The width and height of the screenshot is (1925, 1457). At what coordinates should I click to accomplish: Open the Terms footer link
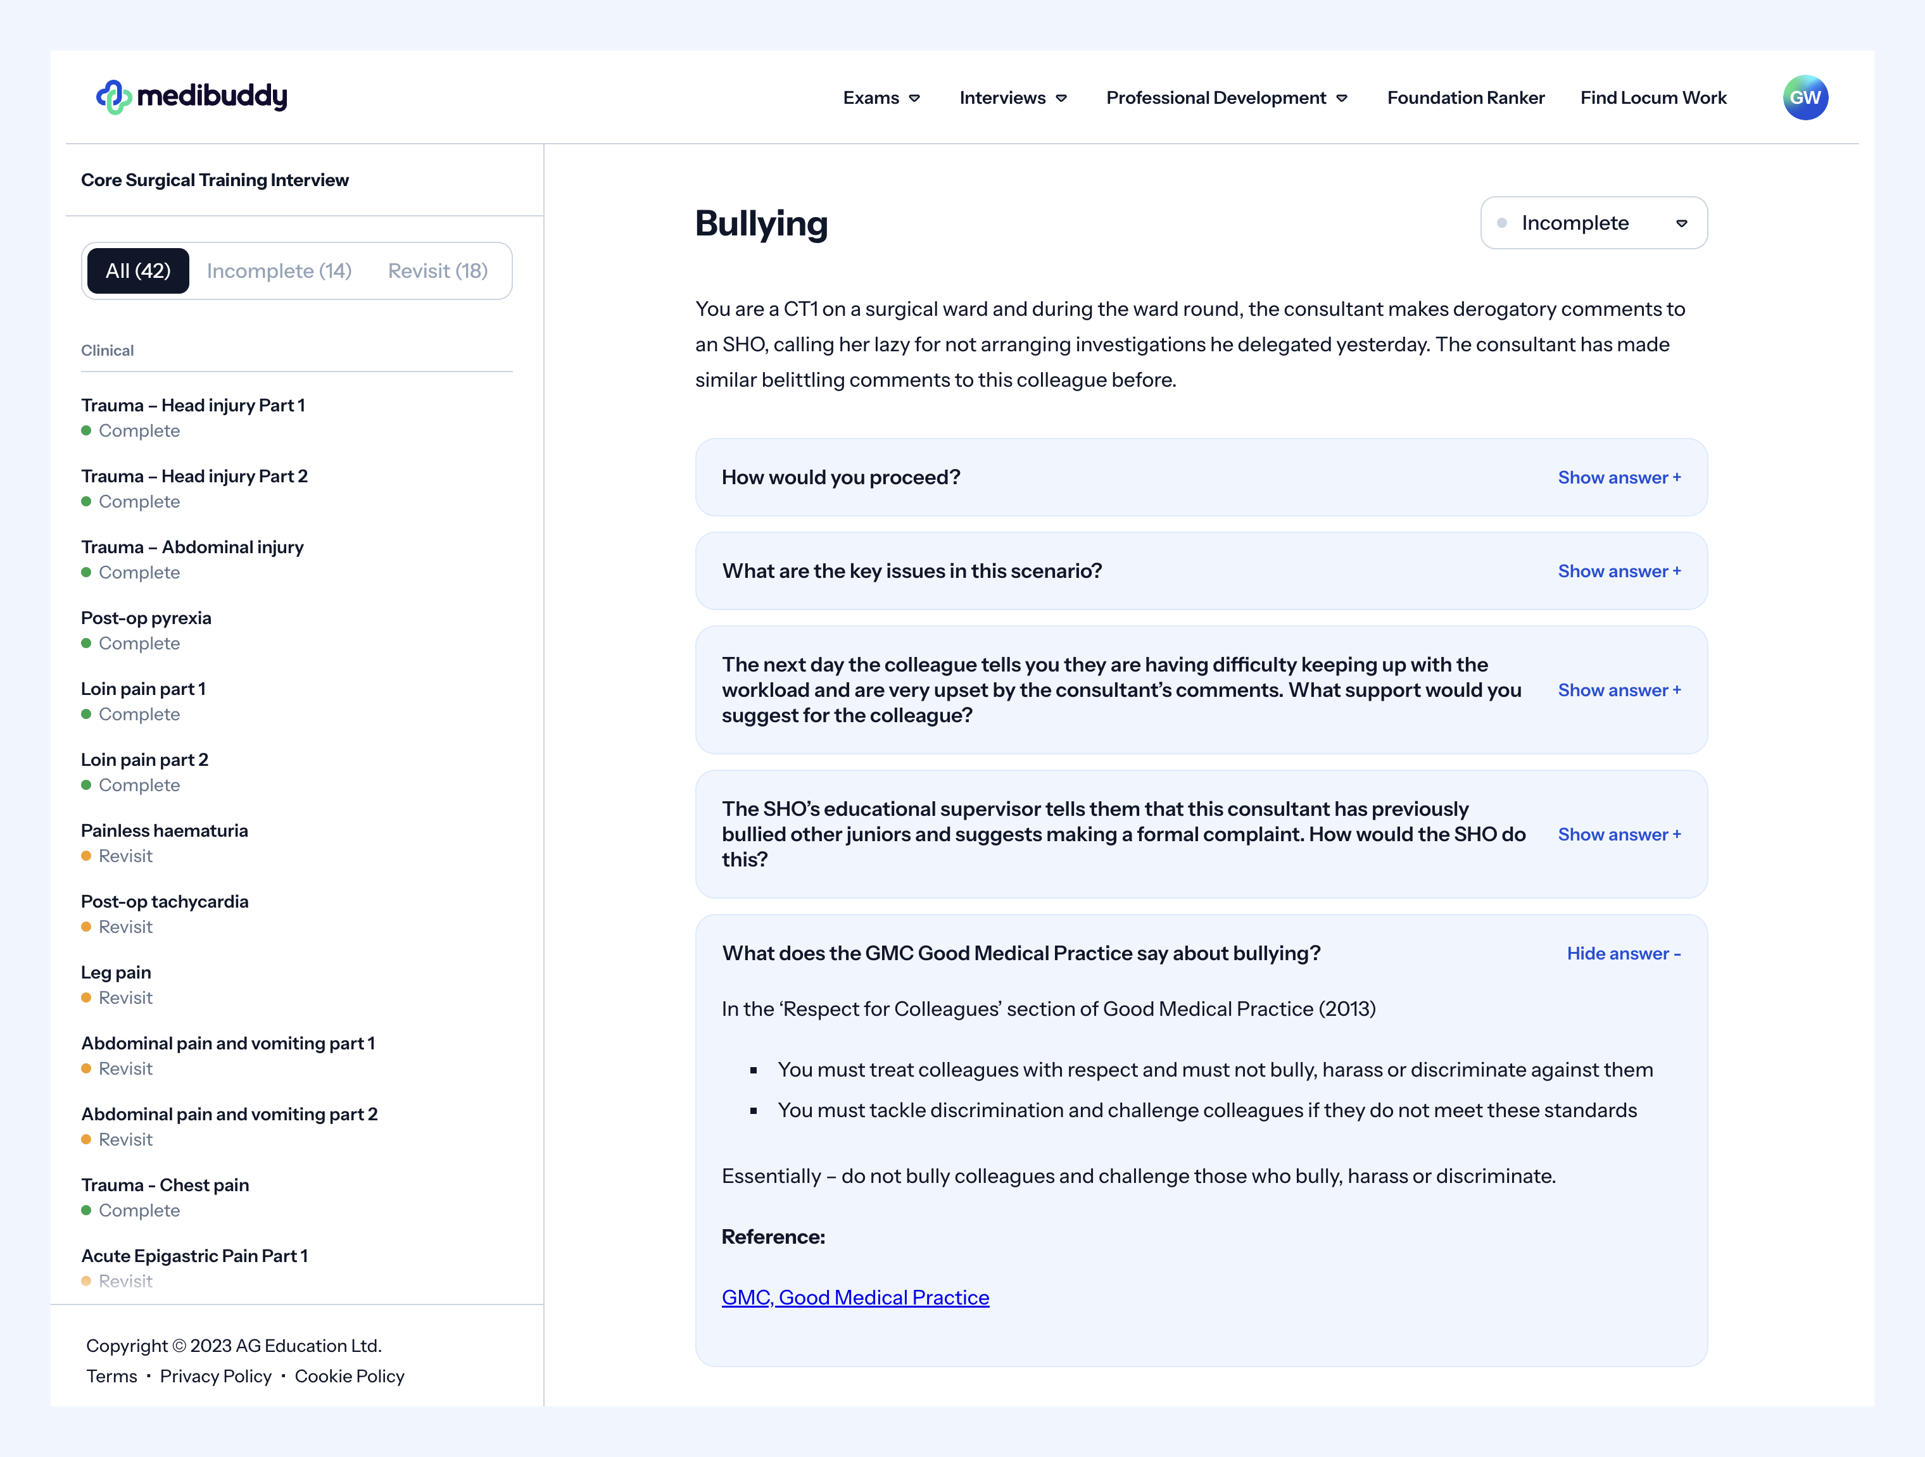point(111,1376)
